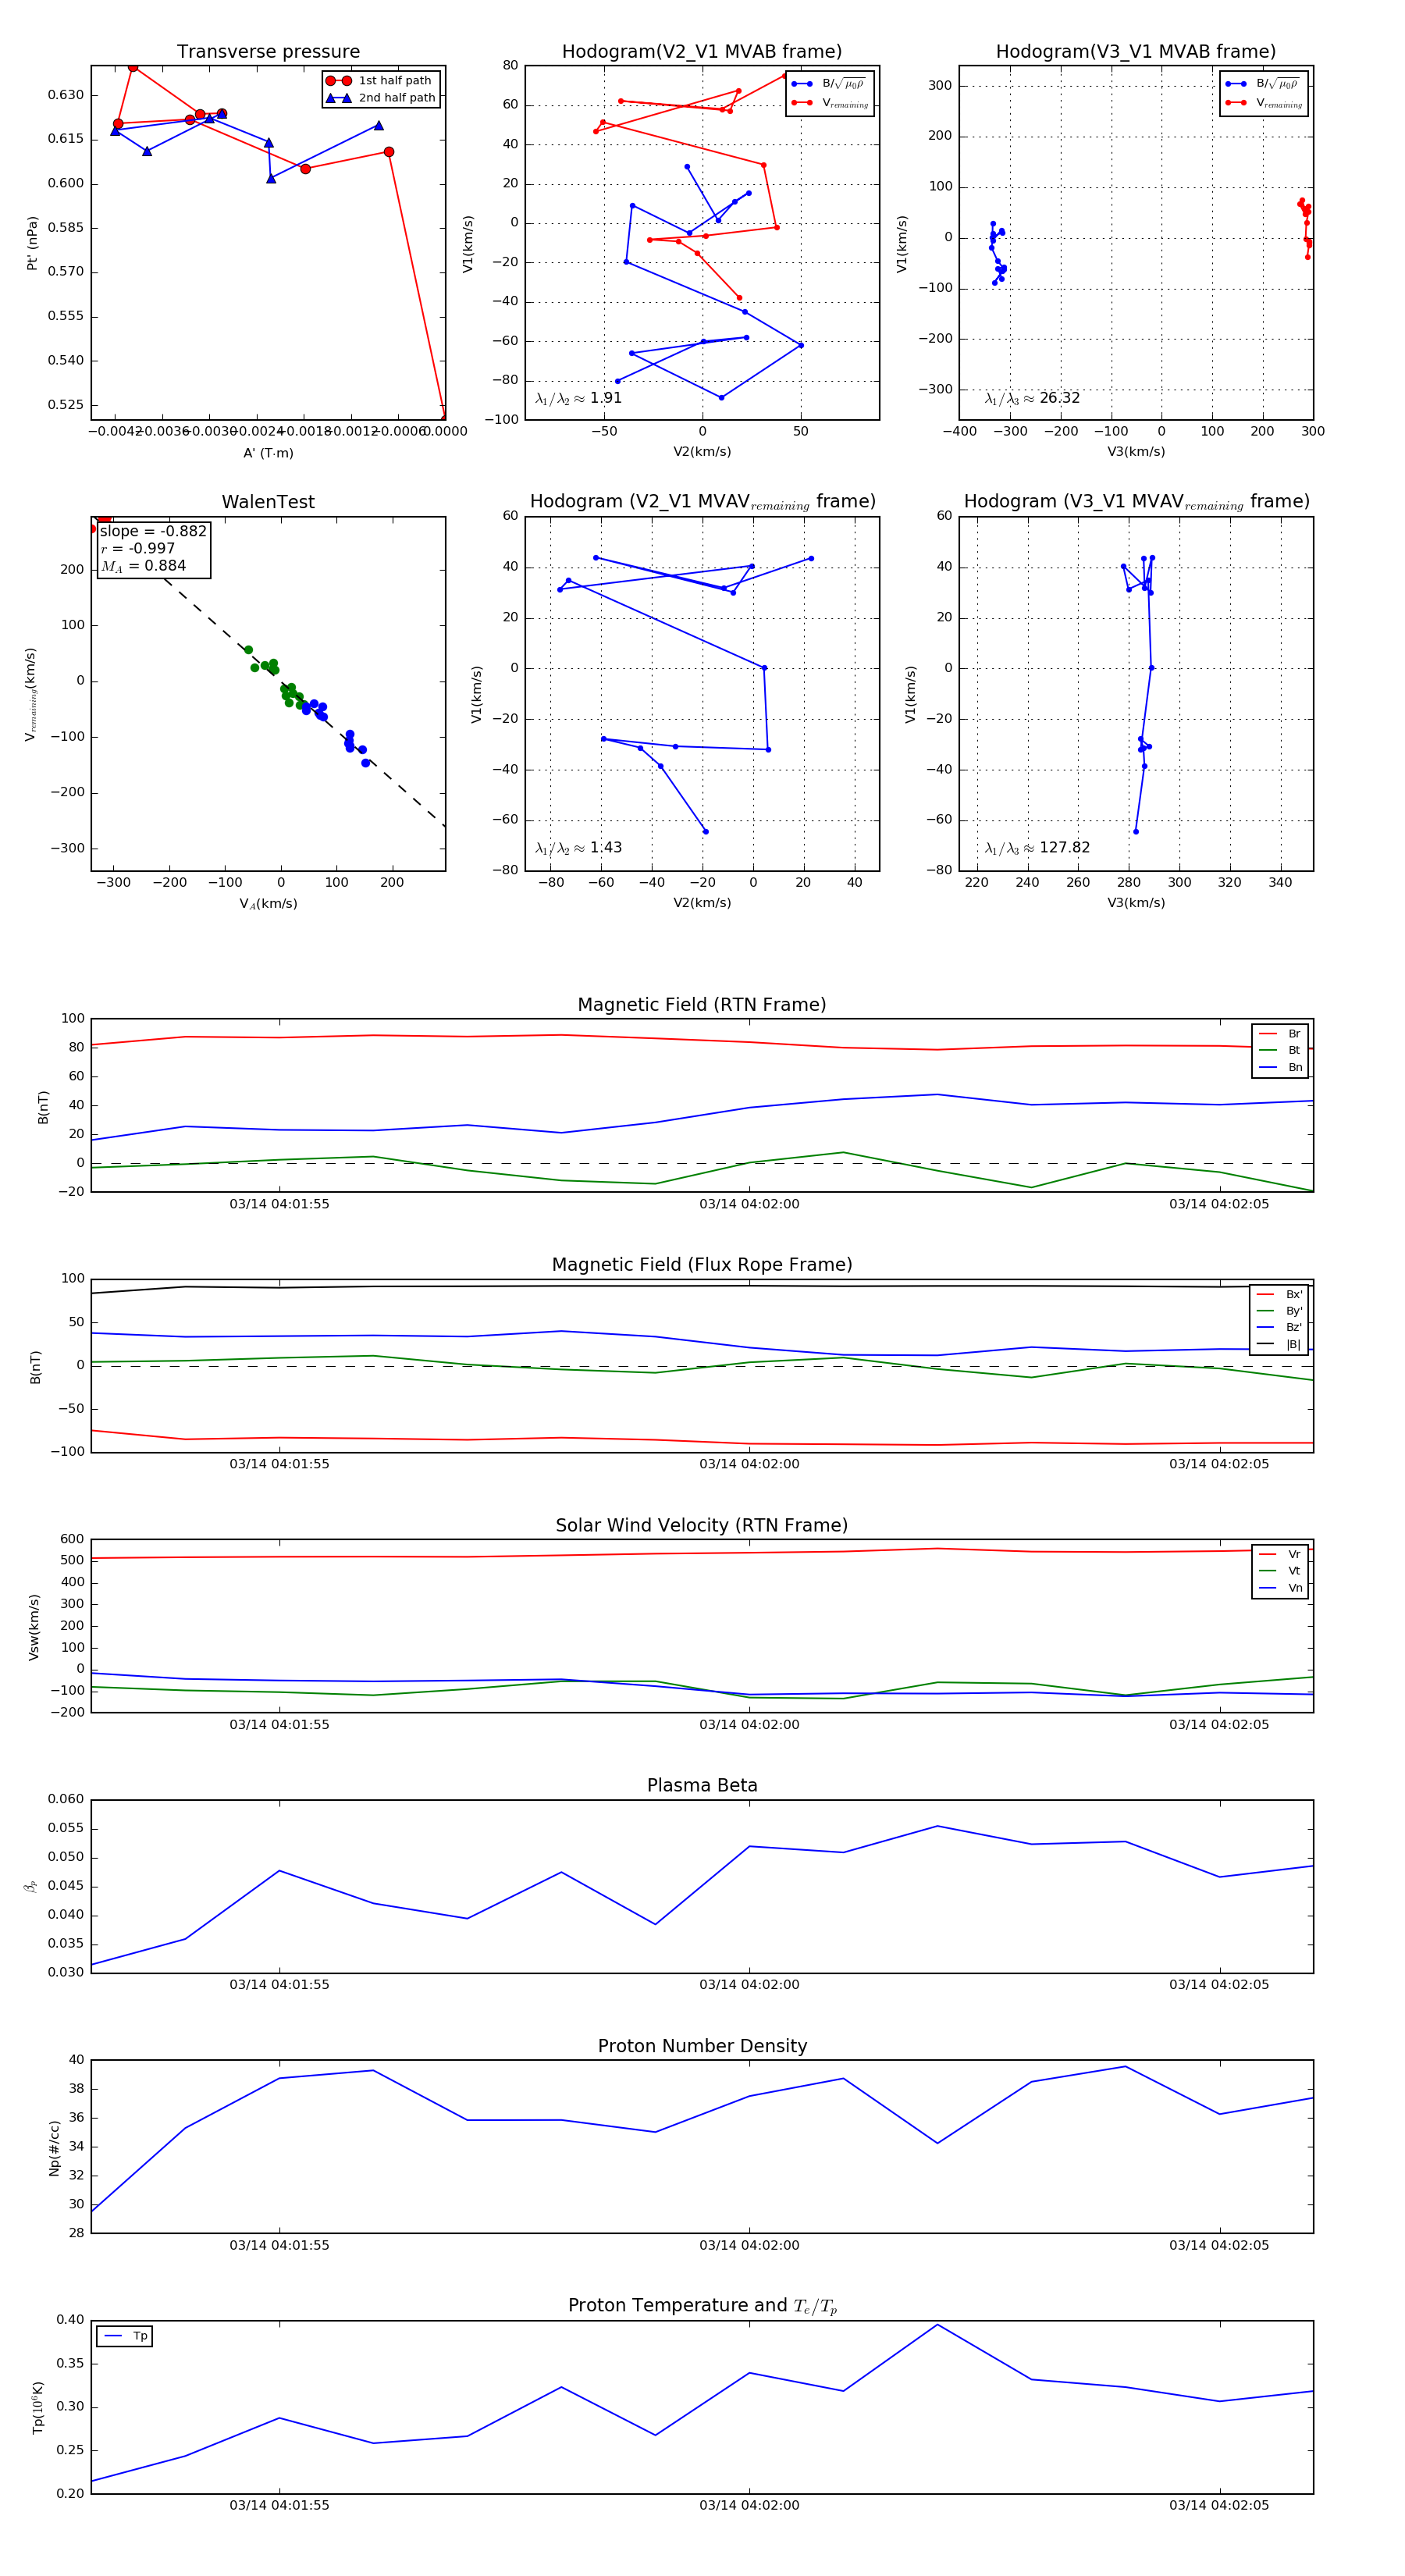Click the 'WalenTest' plot title
Viewport: 1405px width, 2576px height.
(268, 502)
